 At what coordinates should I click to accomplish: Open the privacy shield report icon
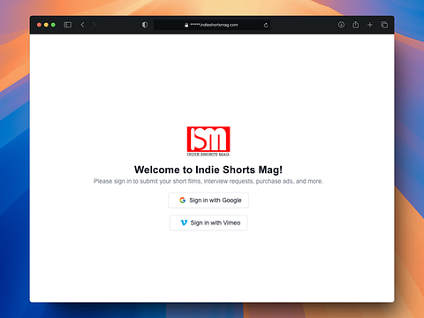145,25
